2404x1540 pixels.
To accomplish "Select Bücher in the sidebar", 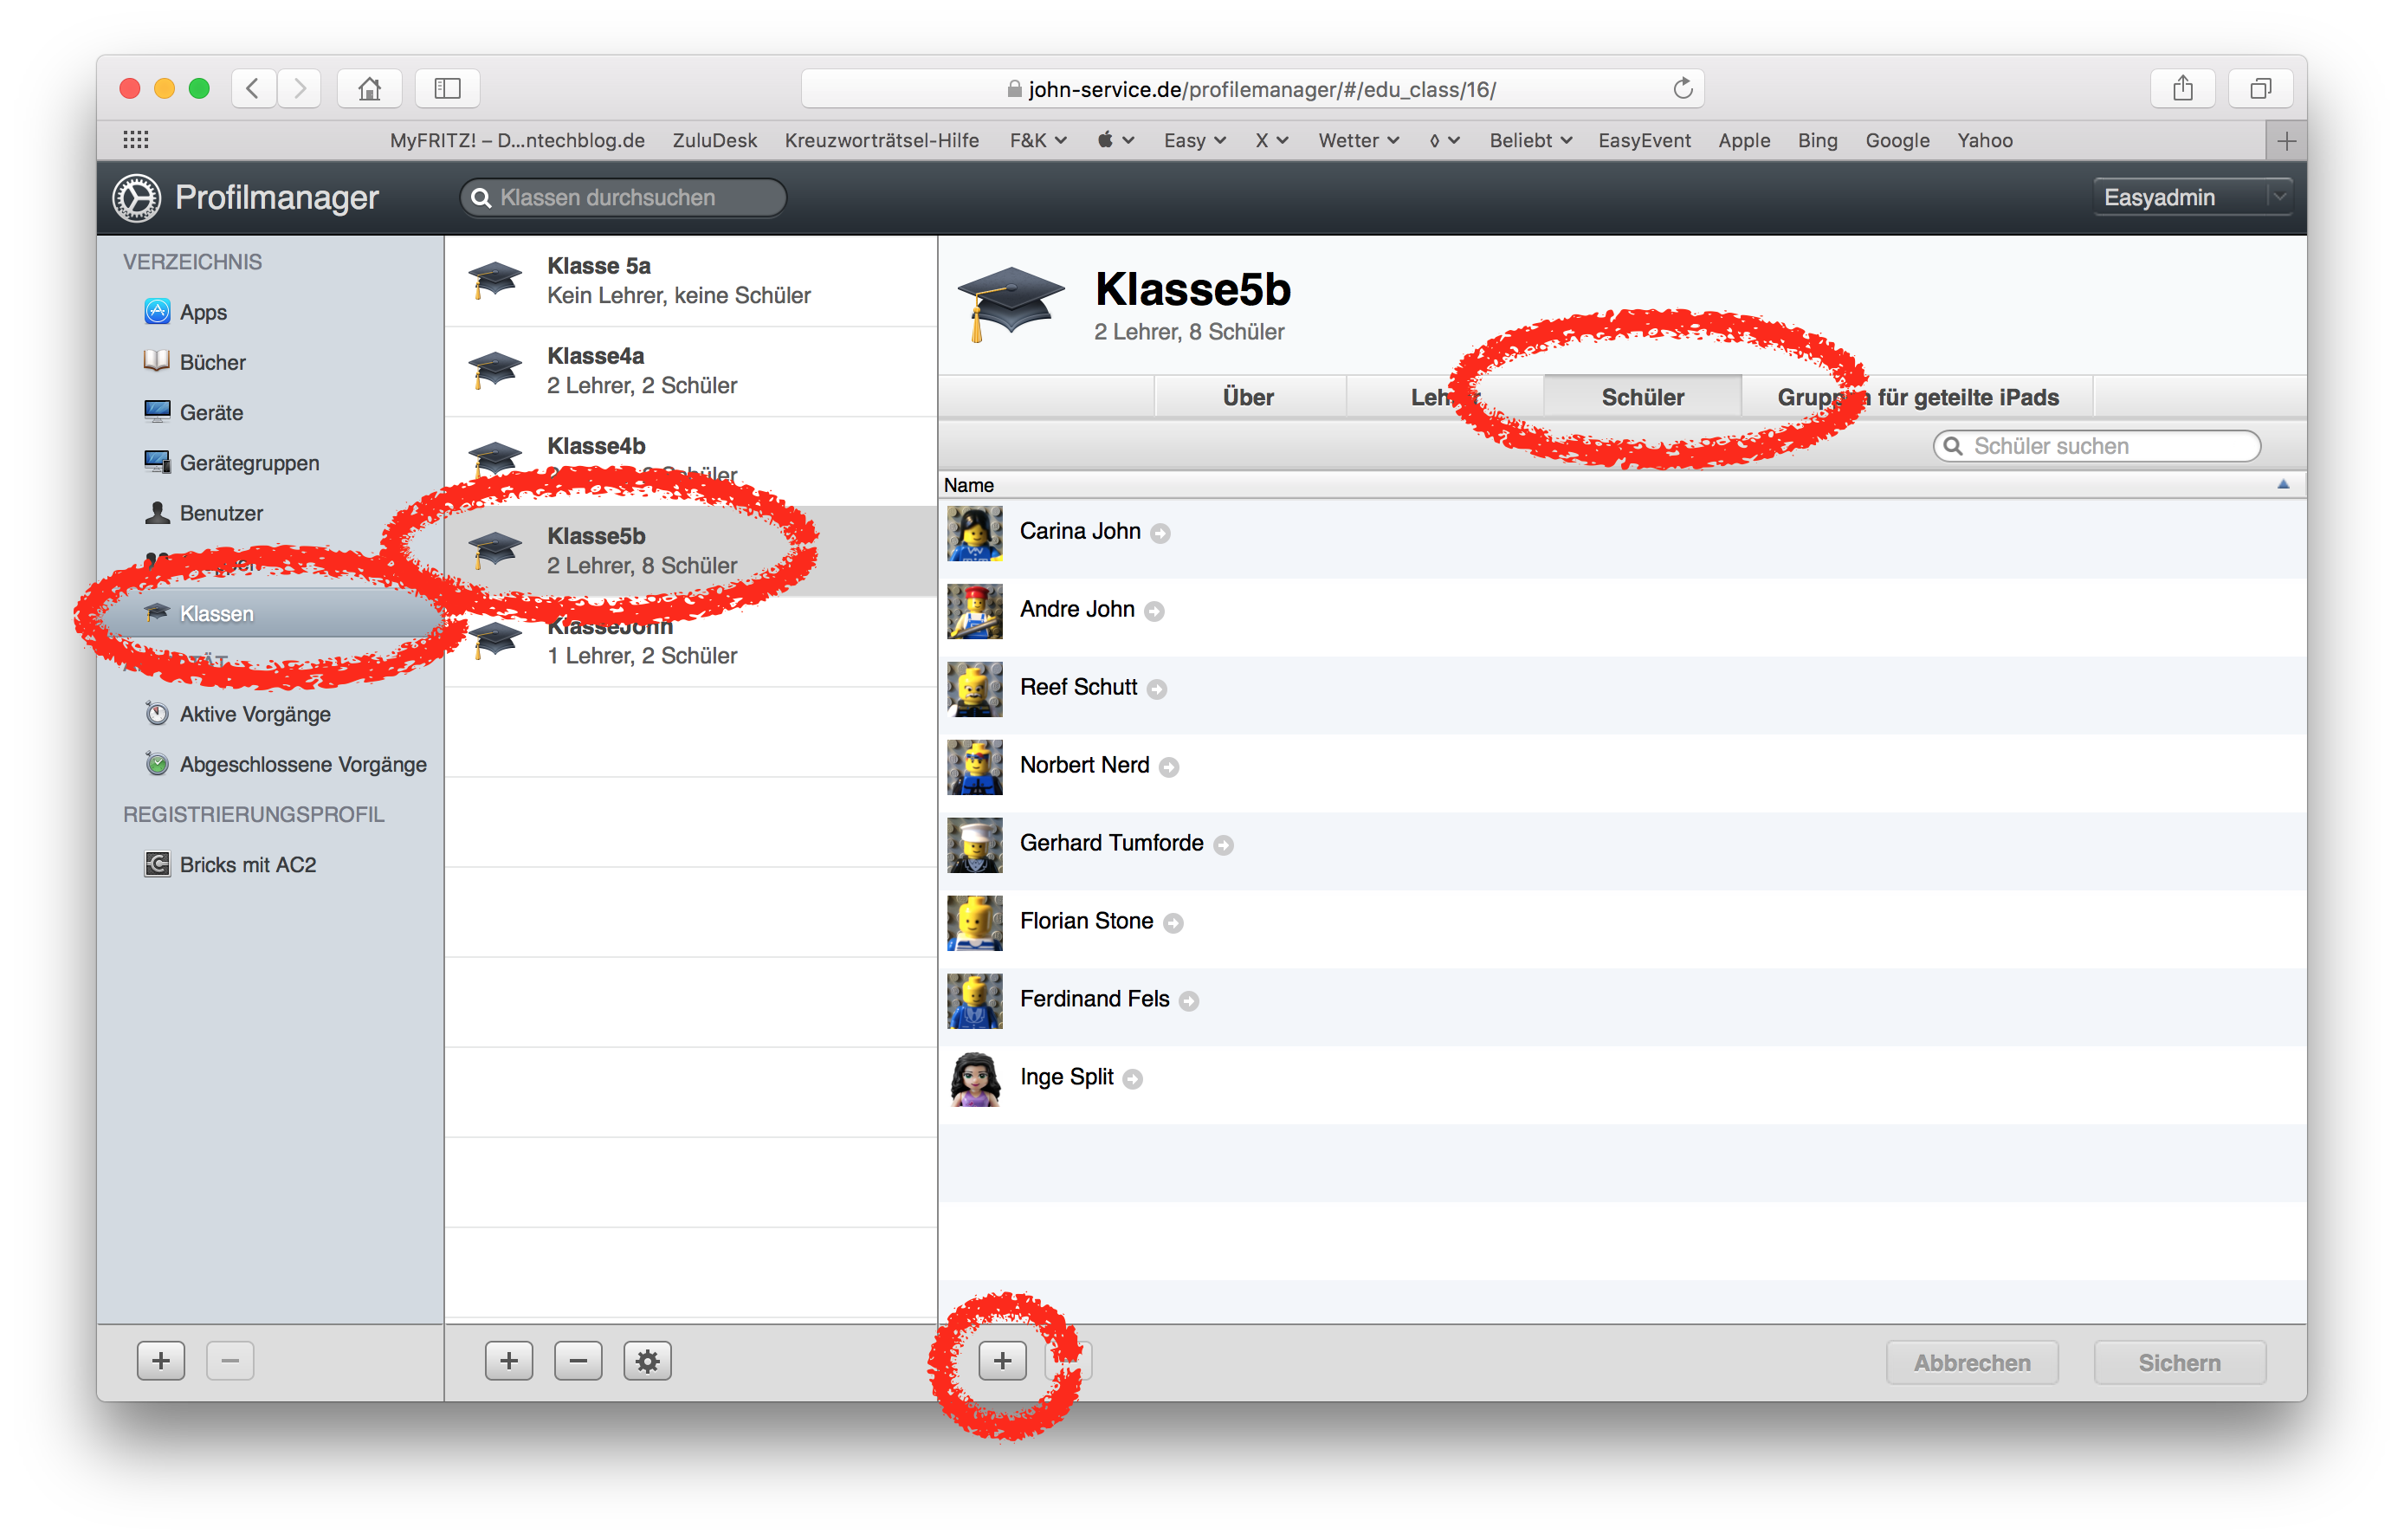I will click(x=212, y=362).
